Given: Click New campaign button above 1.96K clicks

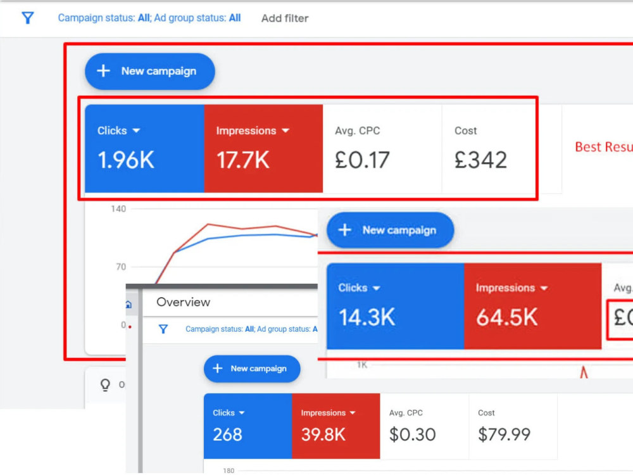Looking at the screenshot, I should [x=150, y=71].
